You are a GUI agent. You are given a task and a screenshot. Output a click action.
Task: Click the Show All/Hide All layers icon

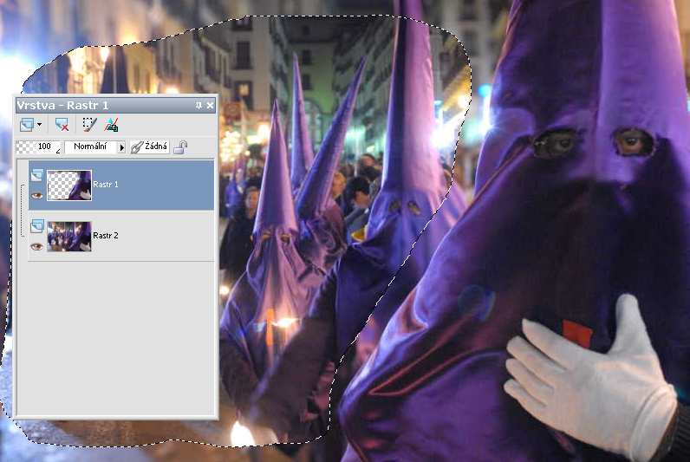[111, 125]
